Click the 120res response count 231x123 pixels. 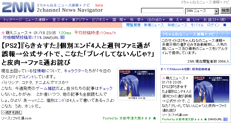click(65, 33)
